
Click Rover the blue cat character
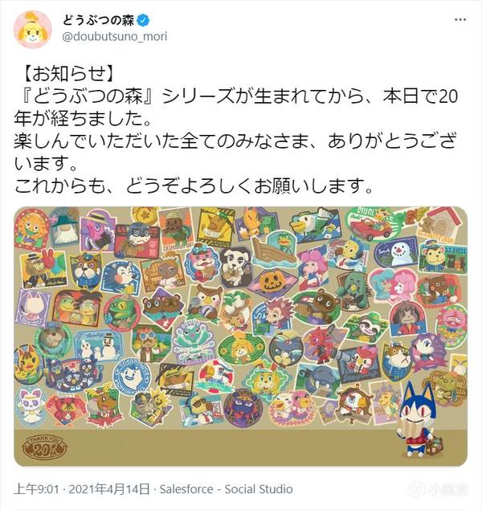pos(419,419)
